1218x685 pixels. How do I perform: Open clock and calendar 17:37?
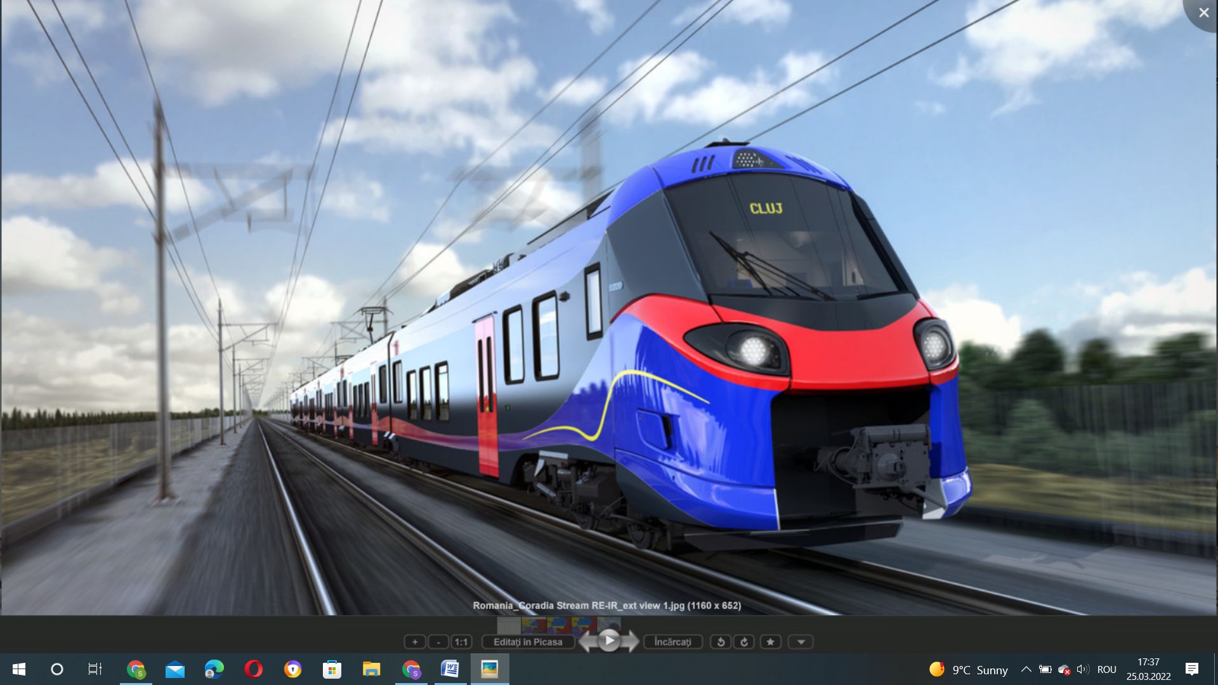pos(1149,669)
